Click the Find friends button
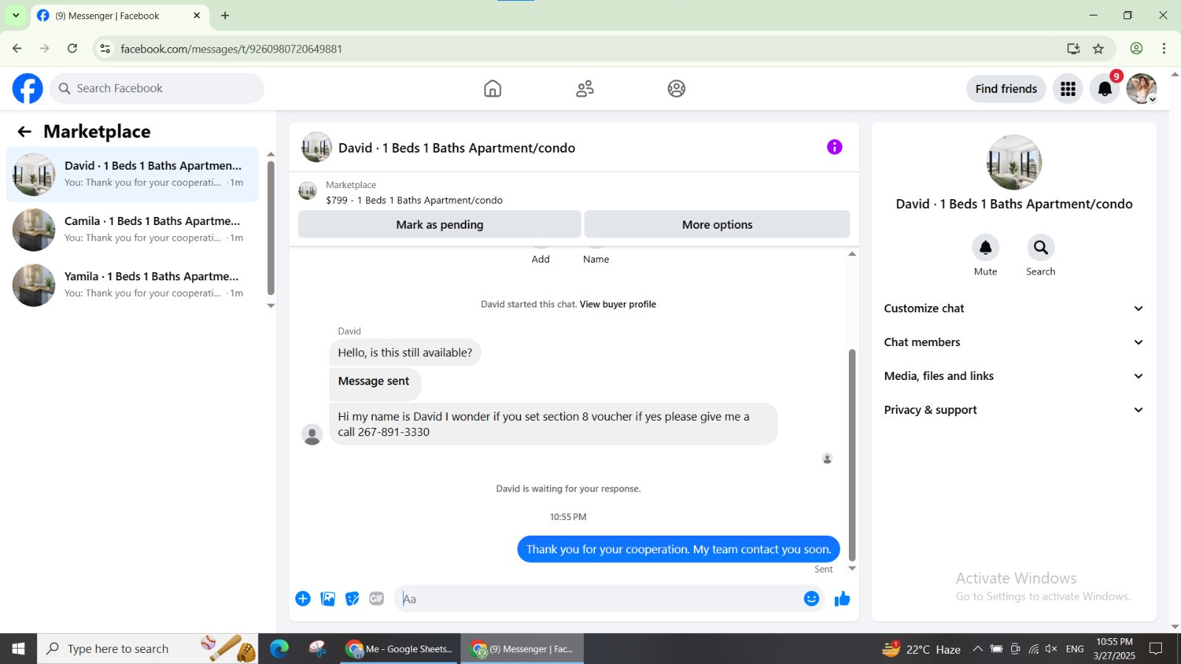This screenshot has height=664, width=1181. tap(1006, 89)
